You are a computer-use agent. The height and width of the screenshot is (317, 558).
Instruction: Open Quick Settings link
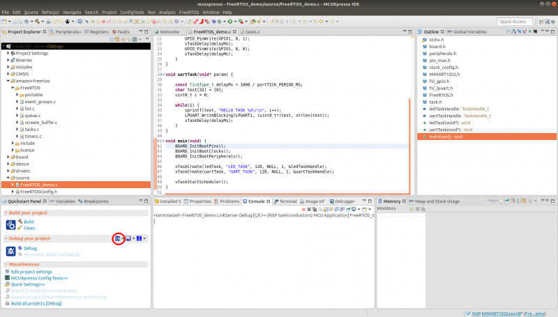[x=28, y=284]
